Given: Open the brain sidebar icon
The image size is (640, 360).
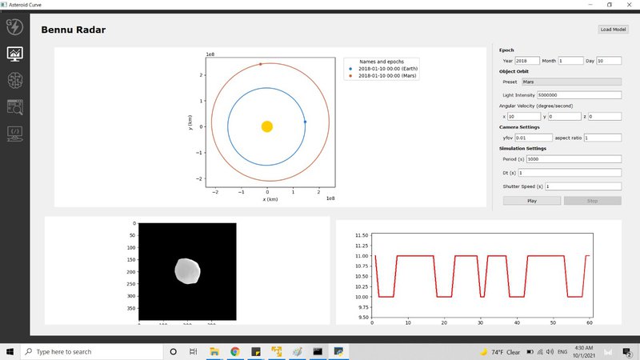Looking at the screenshot, I should [x=14, y=81].
